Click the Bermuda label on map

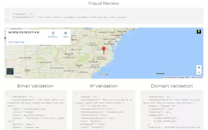(160, 73)
